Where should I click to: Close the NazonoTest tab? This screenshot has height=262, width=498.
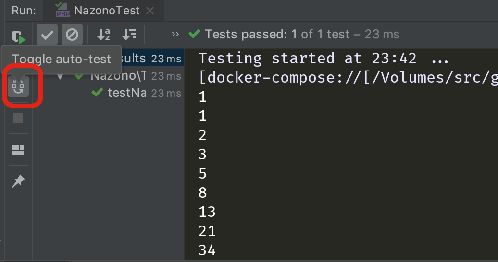point(150,11)
